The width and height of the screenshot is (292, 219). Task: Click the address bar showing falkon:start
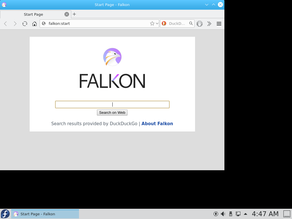pos(99,23)
